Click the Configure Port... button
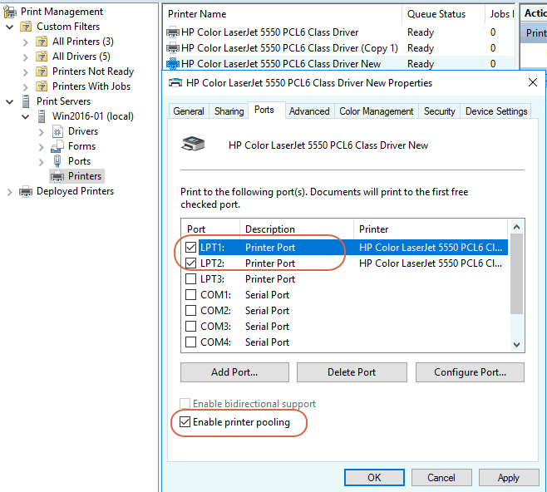The image size is (547, 492). pos(470,372)
